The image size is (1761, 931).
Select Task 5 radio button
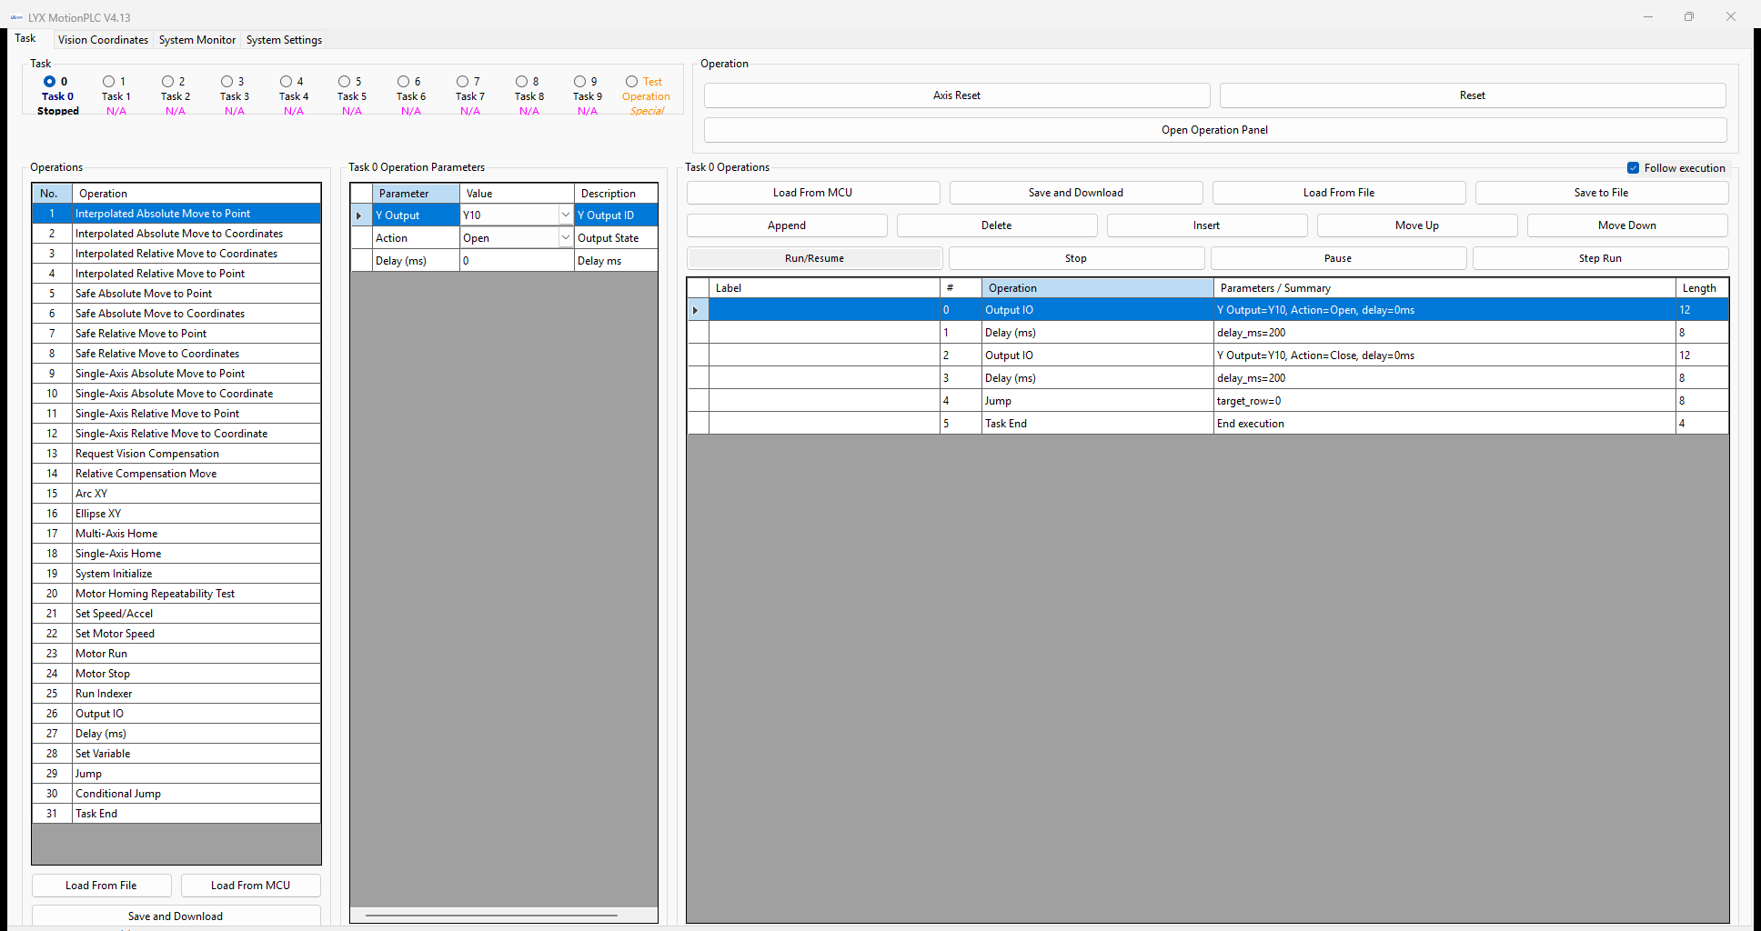pyautogui.click(x=344, y=81)
